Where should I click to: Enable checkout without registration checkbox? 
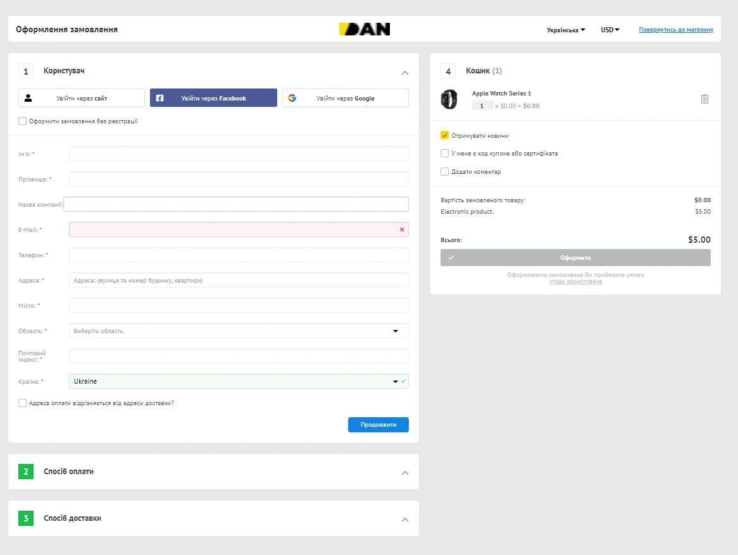click(23, 121)
